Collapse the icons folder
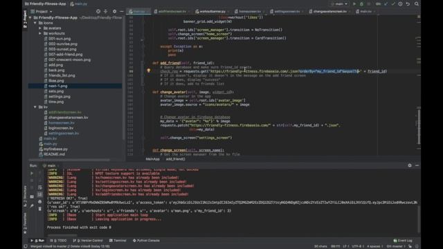 (35, 23)
